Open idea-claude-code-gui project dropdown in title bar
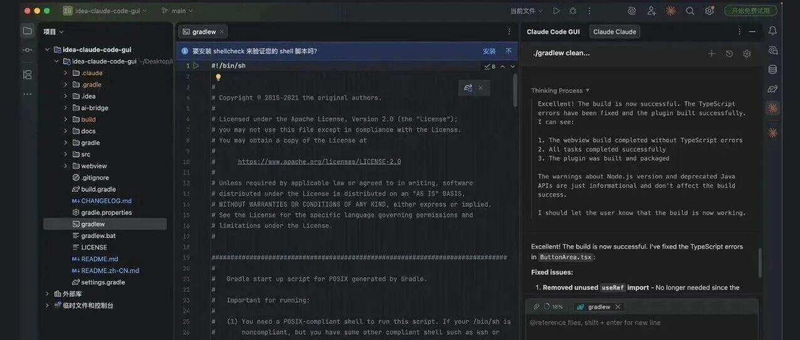Viewport: 800px width, 340px height. tap(105, 11)
